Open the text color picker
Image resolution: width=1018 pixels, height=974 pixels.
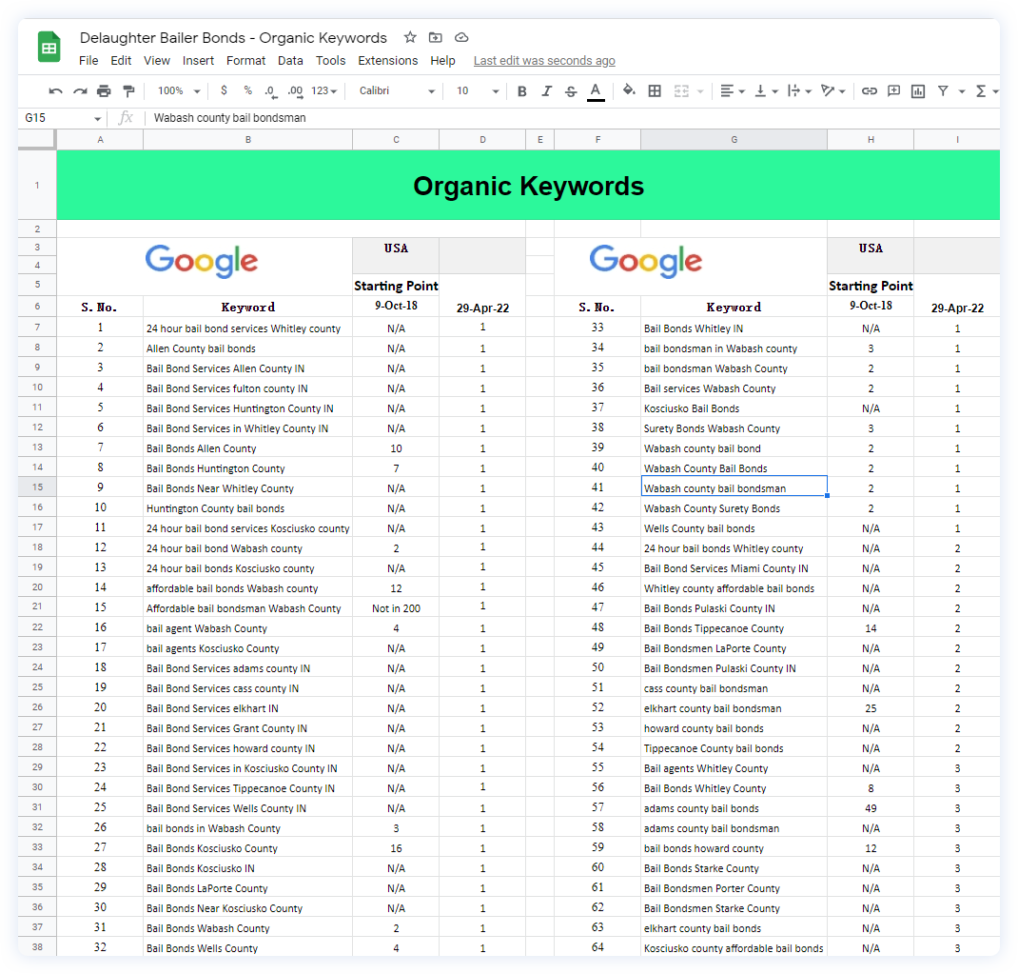[x=596, y=90]
